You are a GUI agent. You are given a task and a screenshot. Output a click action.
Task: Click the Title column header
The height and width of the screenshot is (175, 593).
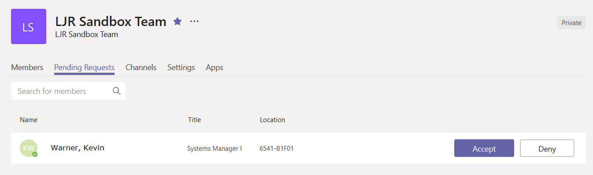point(194,119)
